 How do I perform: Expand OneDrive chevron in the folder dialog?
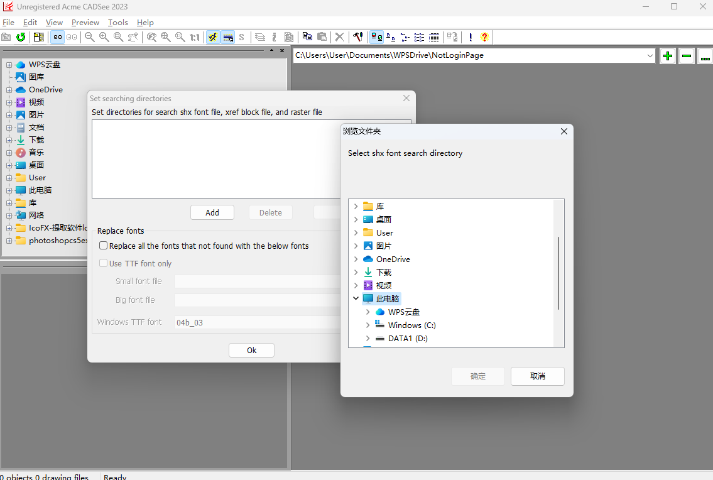pos(356,259)
